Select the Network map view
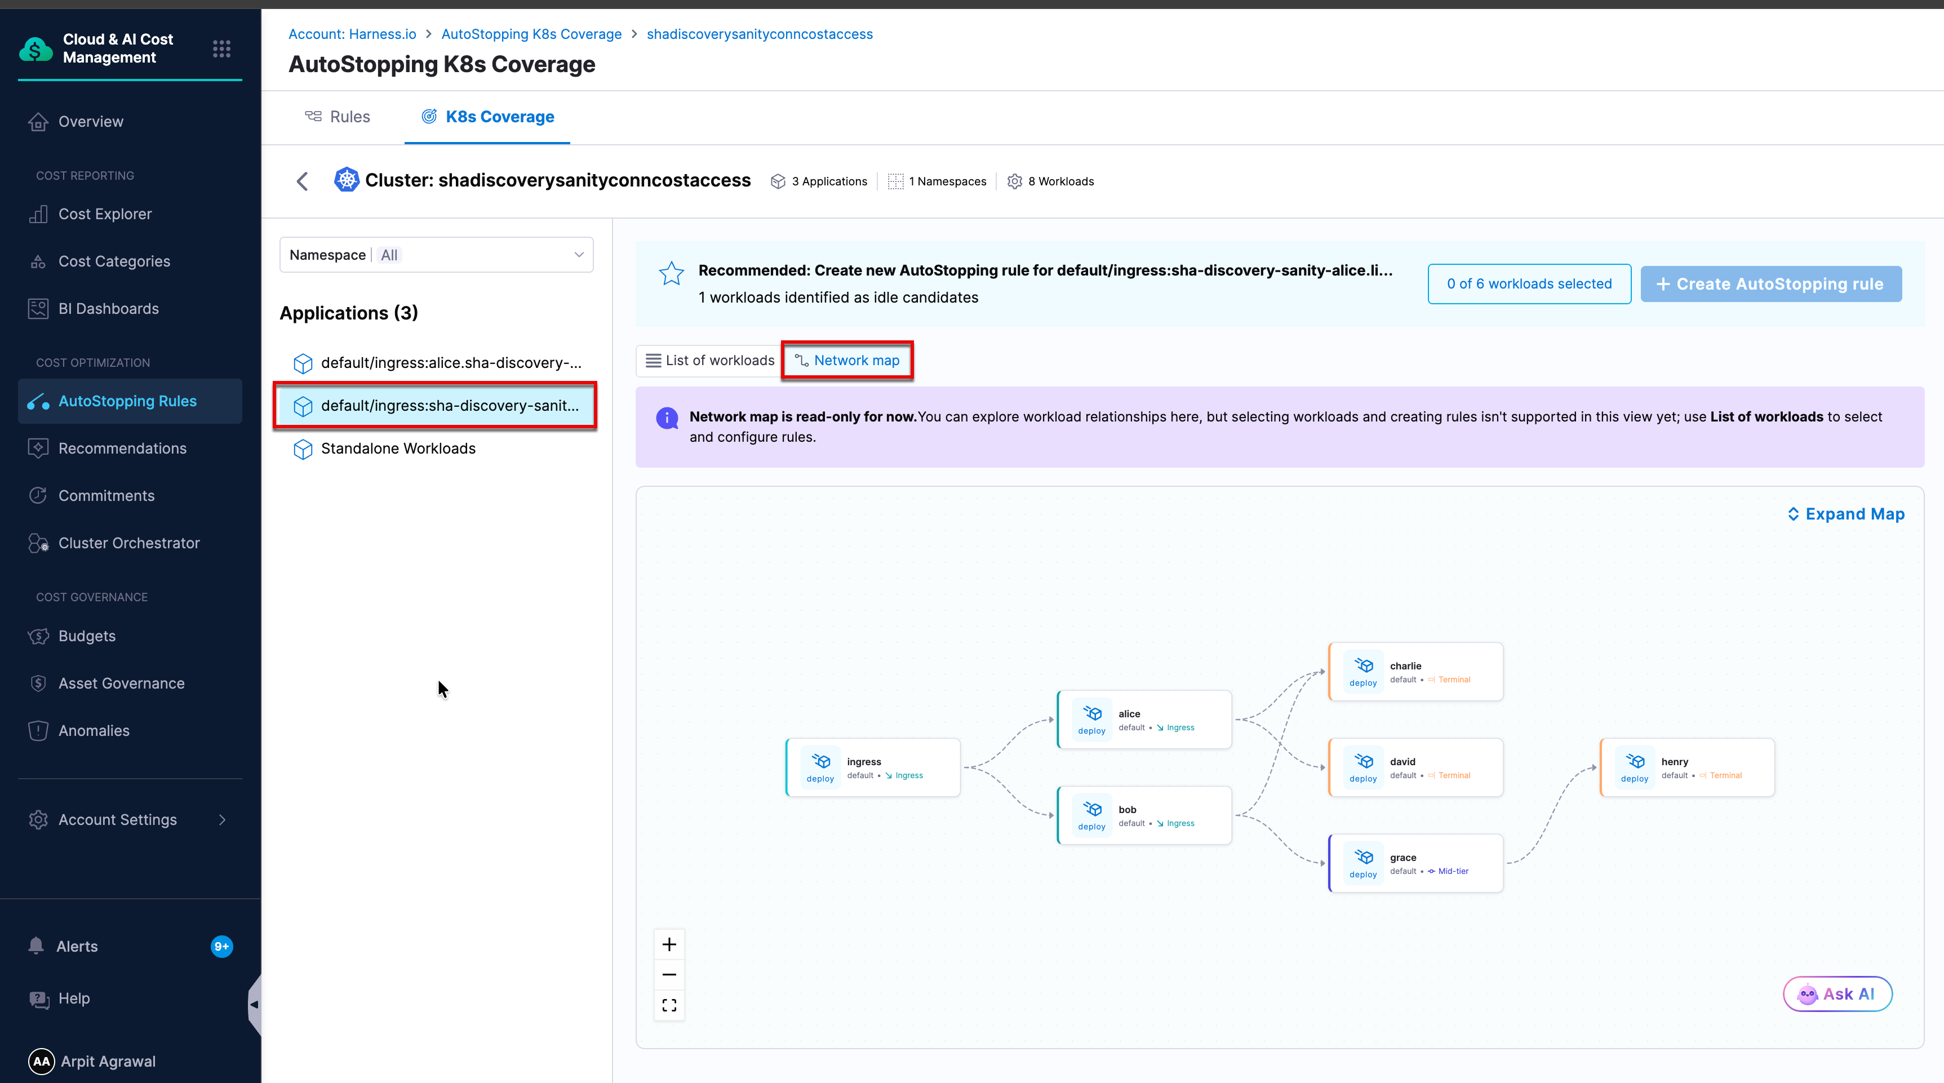 pos(847,361)
